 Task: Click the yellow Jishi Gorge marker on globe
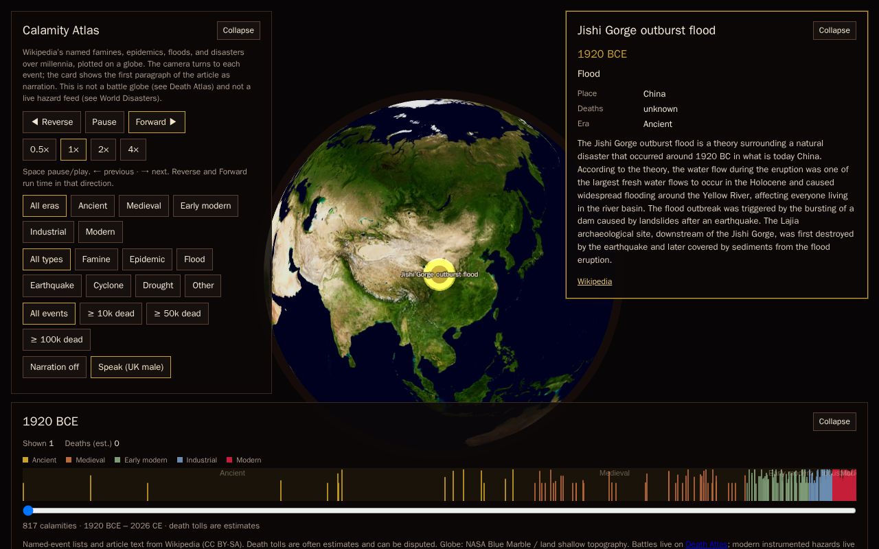click(x=439, y=274)
